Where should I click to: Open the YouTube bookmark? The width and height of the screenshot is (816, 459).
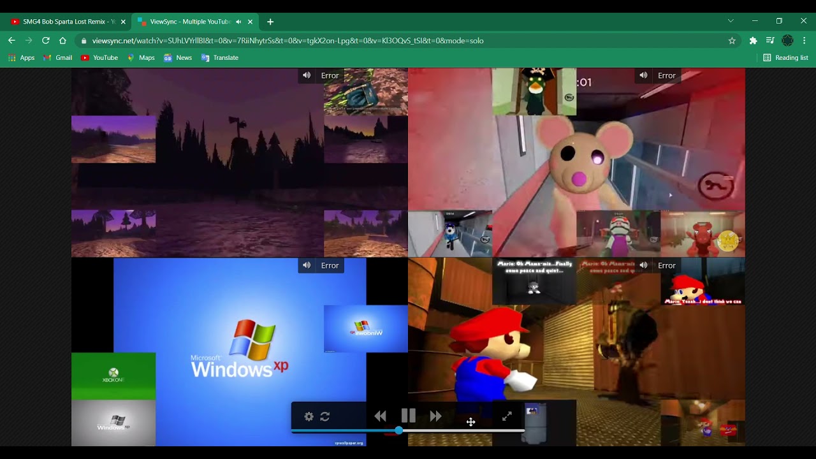pyautogui.click(x=99, y=57)
